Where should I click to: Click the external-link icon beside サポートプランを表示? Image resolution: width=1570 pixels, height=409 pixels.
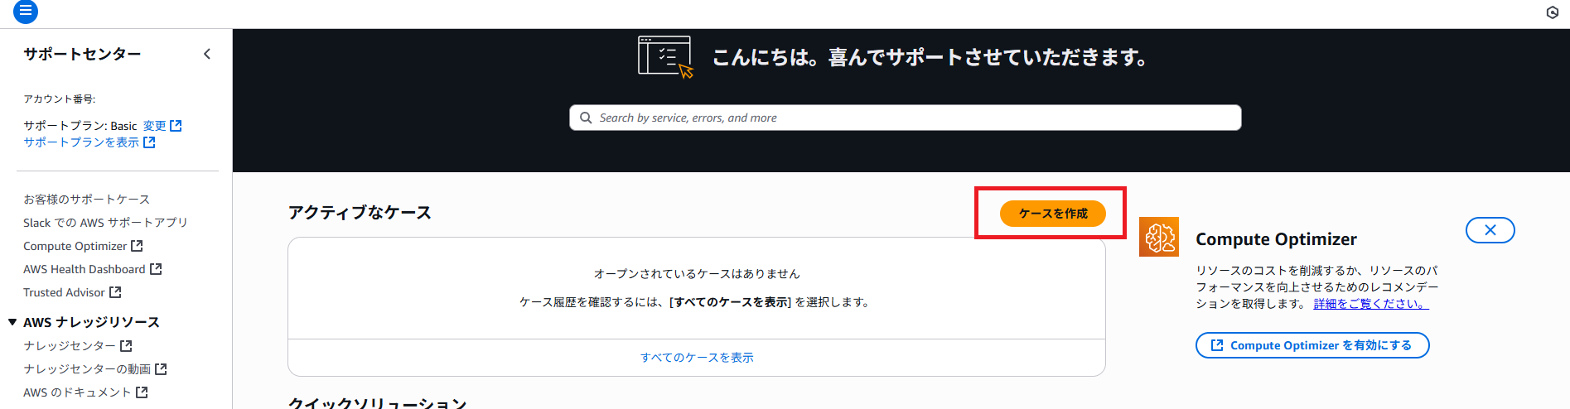(149, 142)
